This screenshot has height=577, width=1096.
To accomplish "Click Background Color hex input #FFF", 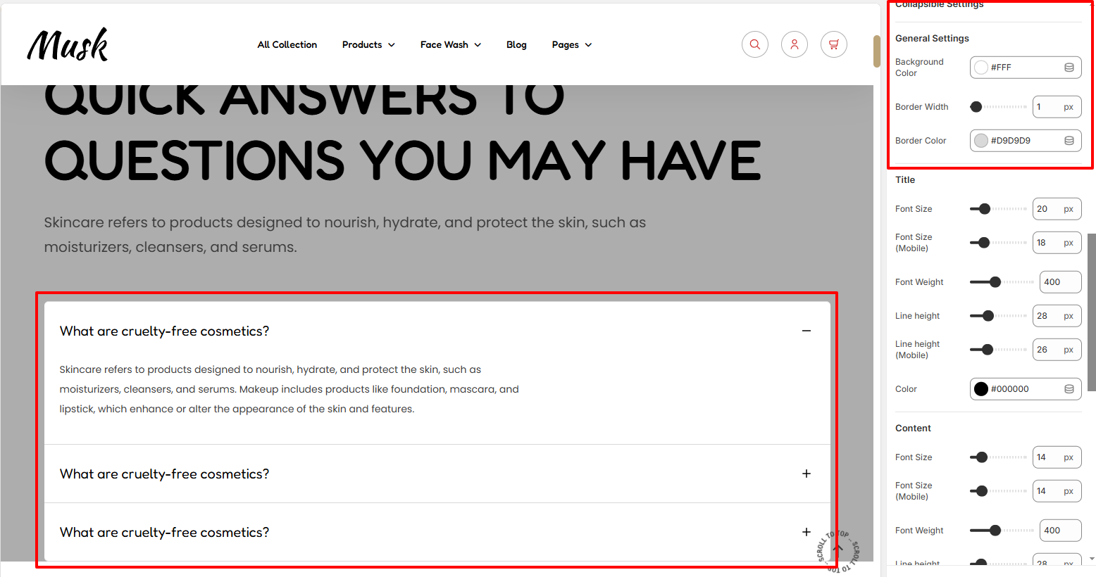I will [x=1025, y=68].
